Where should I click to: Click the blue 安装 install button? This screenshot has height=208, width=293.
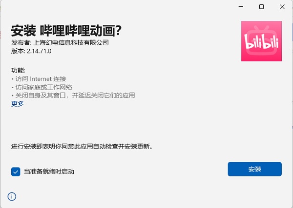[254, 169]
